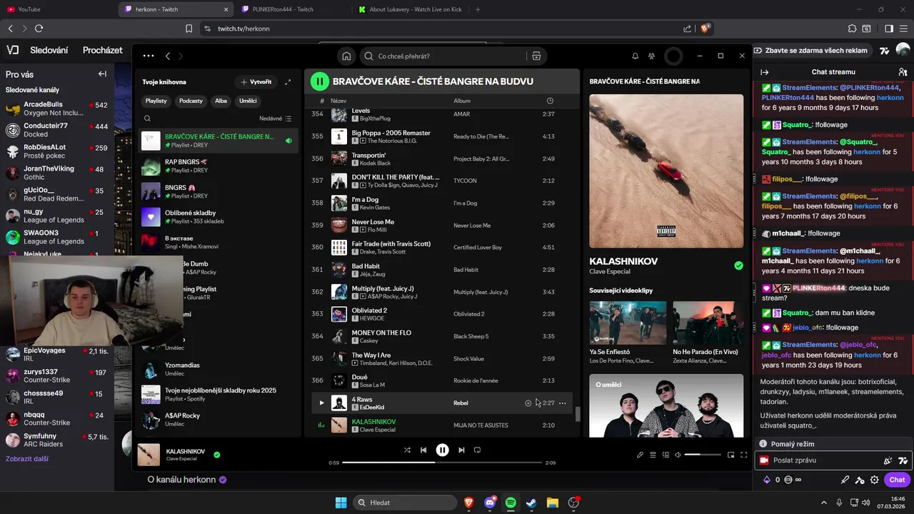Click the purple Chat send button
The height and width of the screenshot is (514, 914).
(897, 480)
